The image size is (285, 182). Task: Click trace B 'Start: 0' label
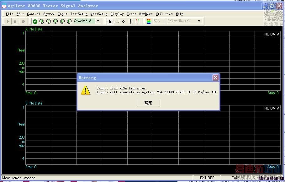coord(31,167)
